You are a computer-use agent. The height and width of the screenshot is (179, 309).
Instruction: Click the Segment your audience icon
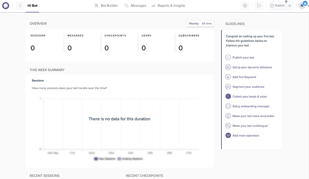(228, 87)
